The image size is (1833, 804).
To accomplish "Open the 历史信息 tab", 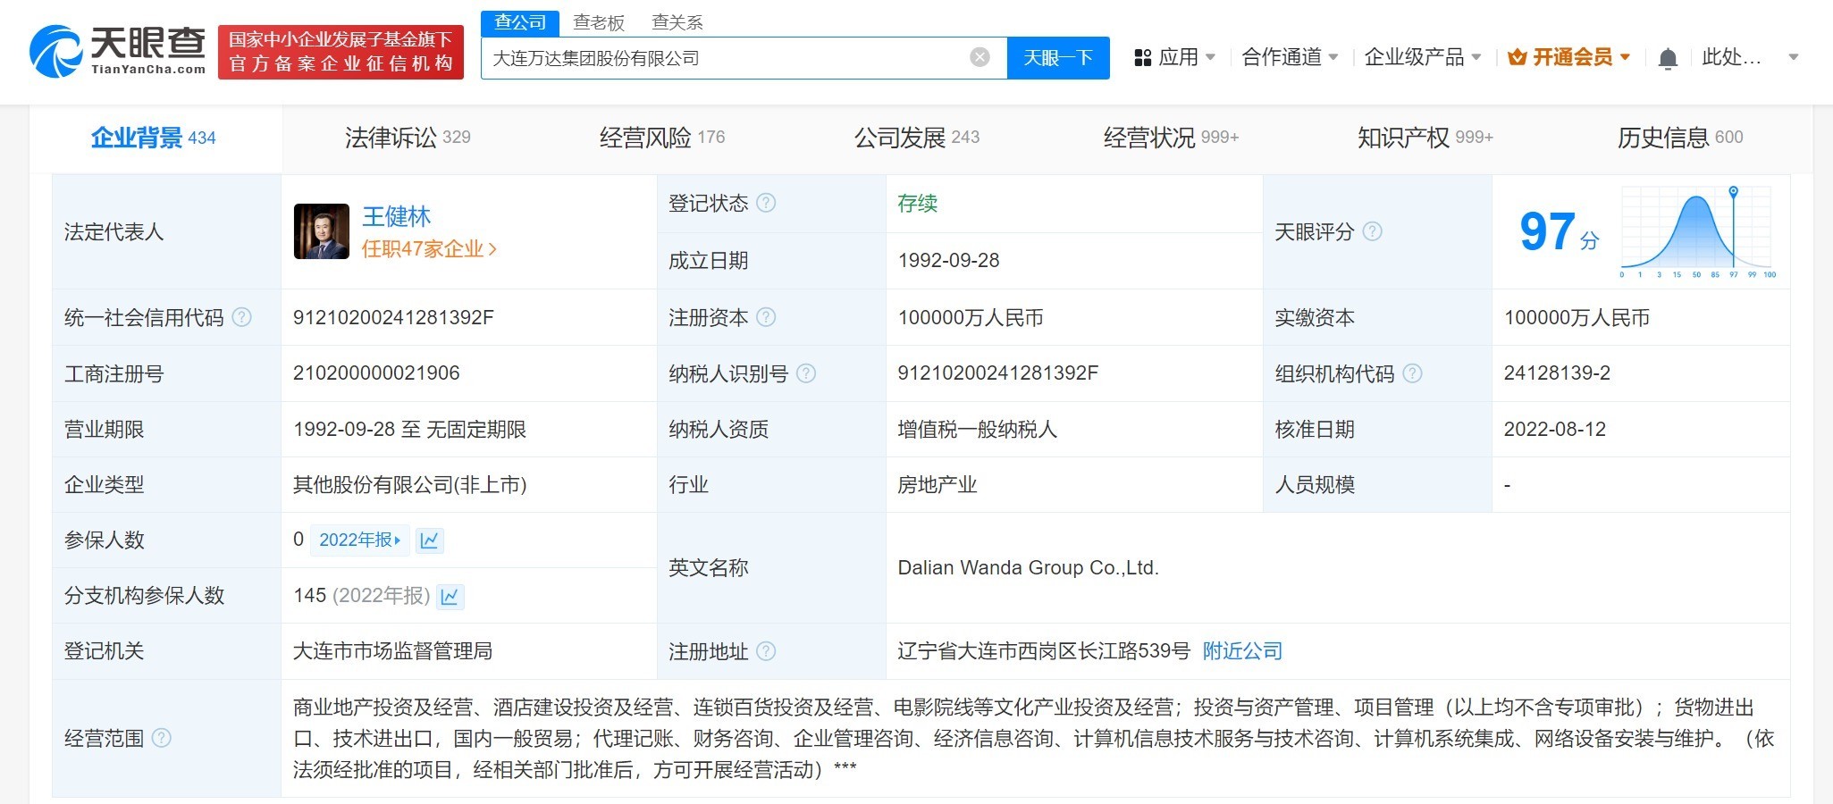I will pyautogui.click(x=1680, y=138).
